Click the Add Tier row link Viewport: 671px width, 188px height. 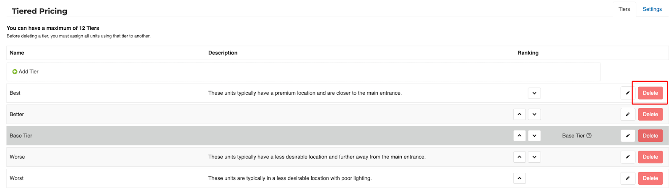pos(29,72)
